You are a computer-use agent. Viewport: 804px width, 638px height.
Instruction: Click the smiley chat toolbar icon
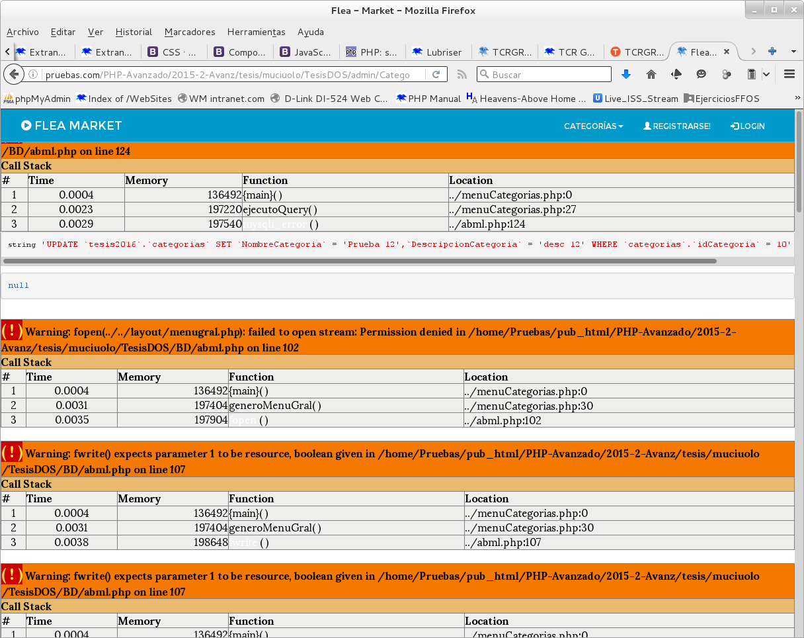tap(702, 74)
